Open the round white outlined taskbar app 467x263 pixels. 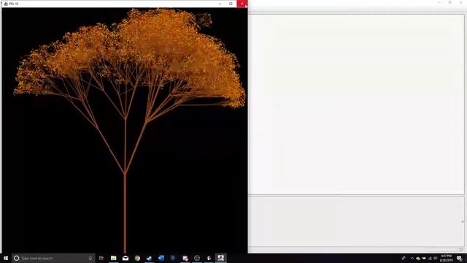[197, 258]
